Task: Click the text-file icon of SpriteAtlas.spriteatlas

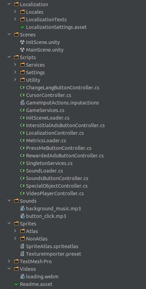Action: 22,246
